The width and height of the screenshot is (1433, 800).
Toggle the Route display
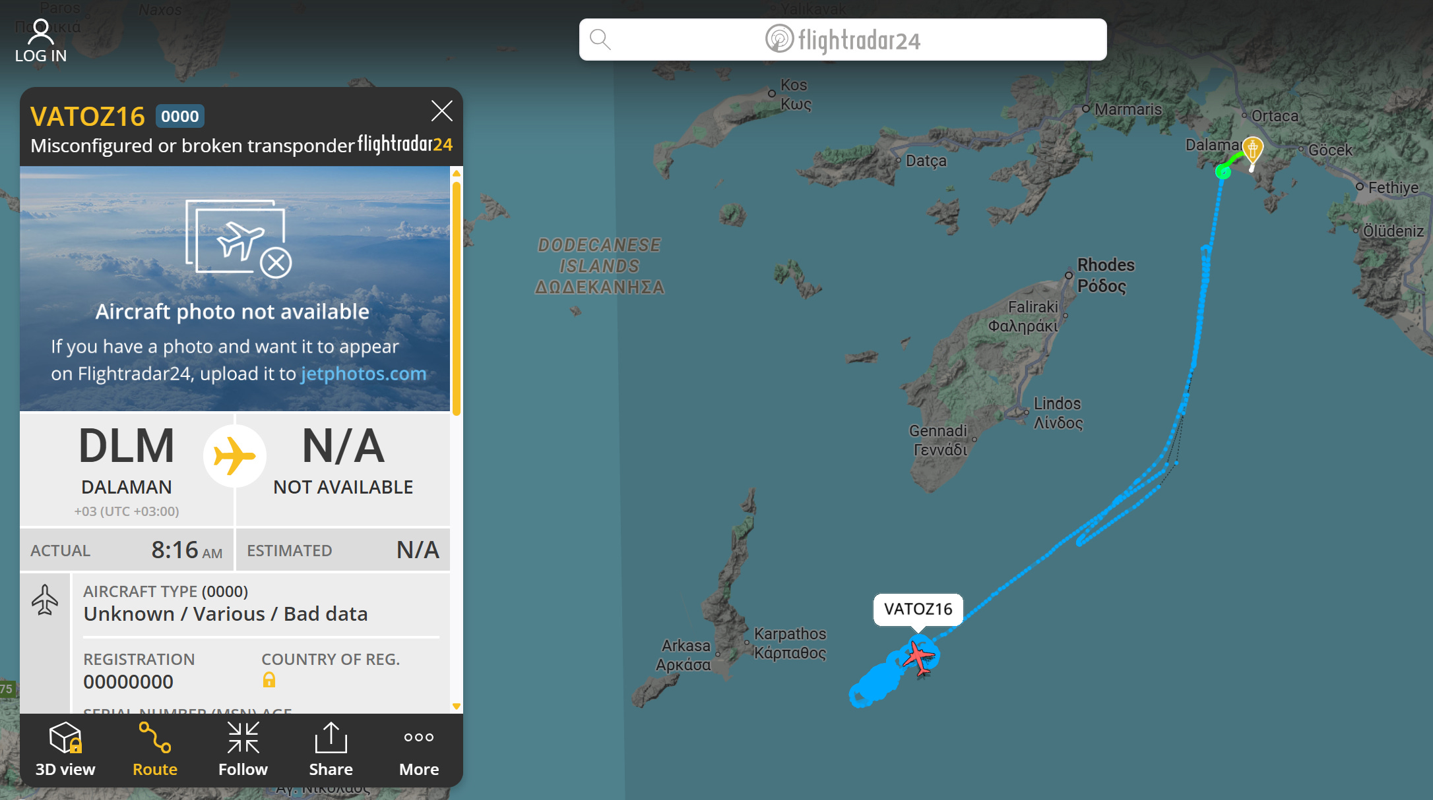[155, 749]
